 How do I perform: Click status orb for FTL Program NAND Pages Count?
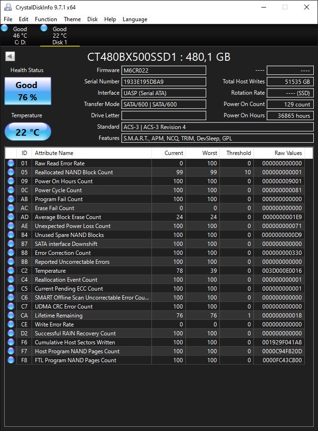coord(11,360)
